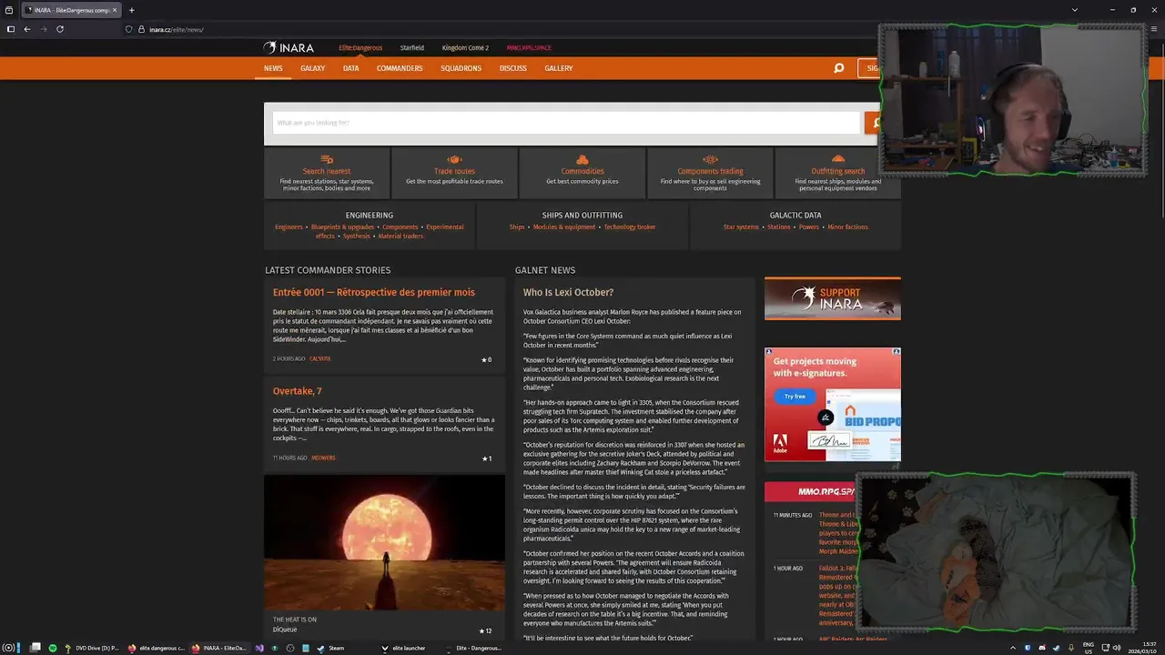Open the Synthesis link under Engineering
The image size is (1165, 655).
(x=357, y=236)
